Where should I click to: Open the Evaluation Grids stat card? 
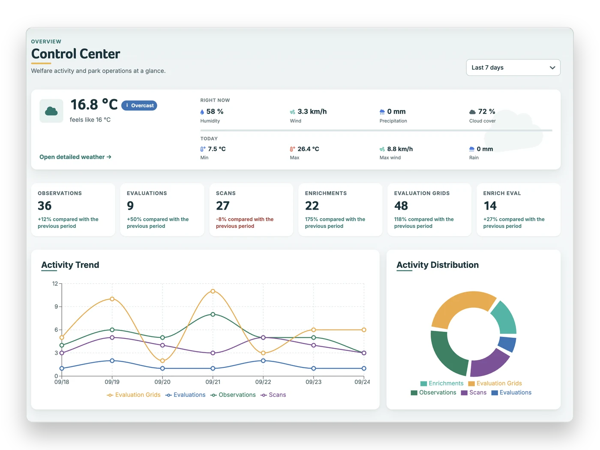(x=429, y=210)
